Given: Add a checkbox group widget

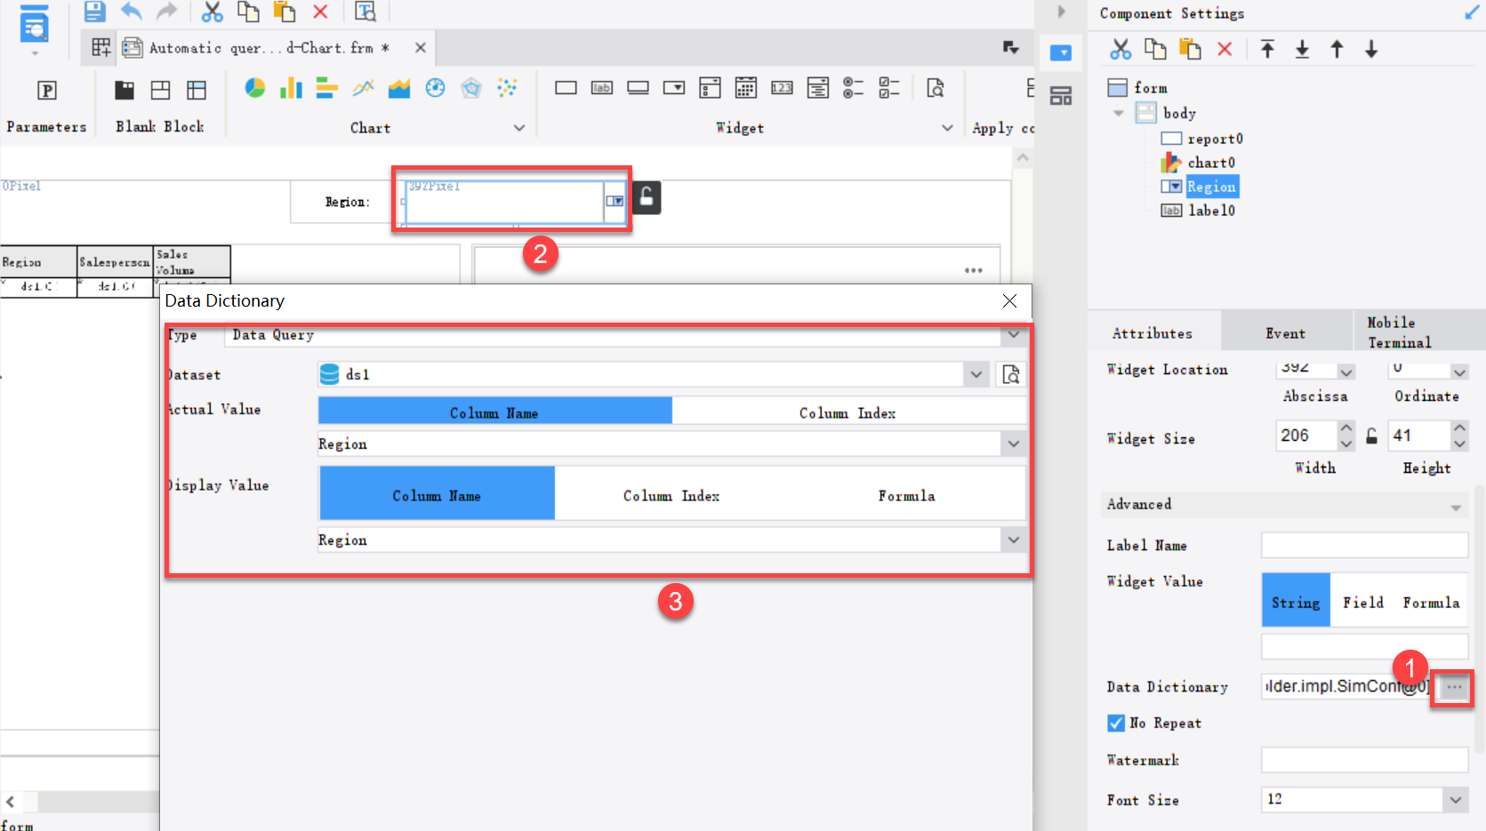Looking at the screenshot, I should point(889,88).
